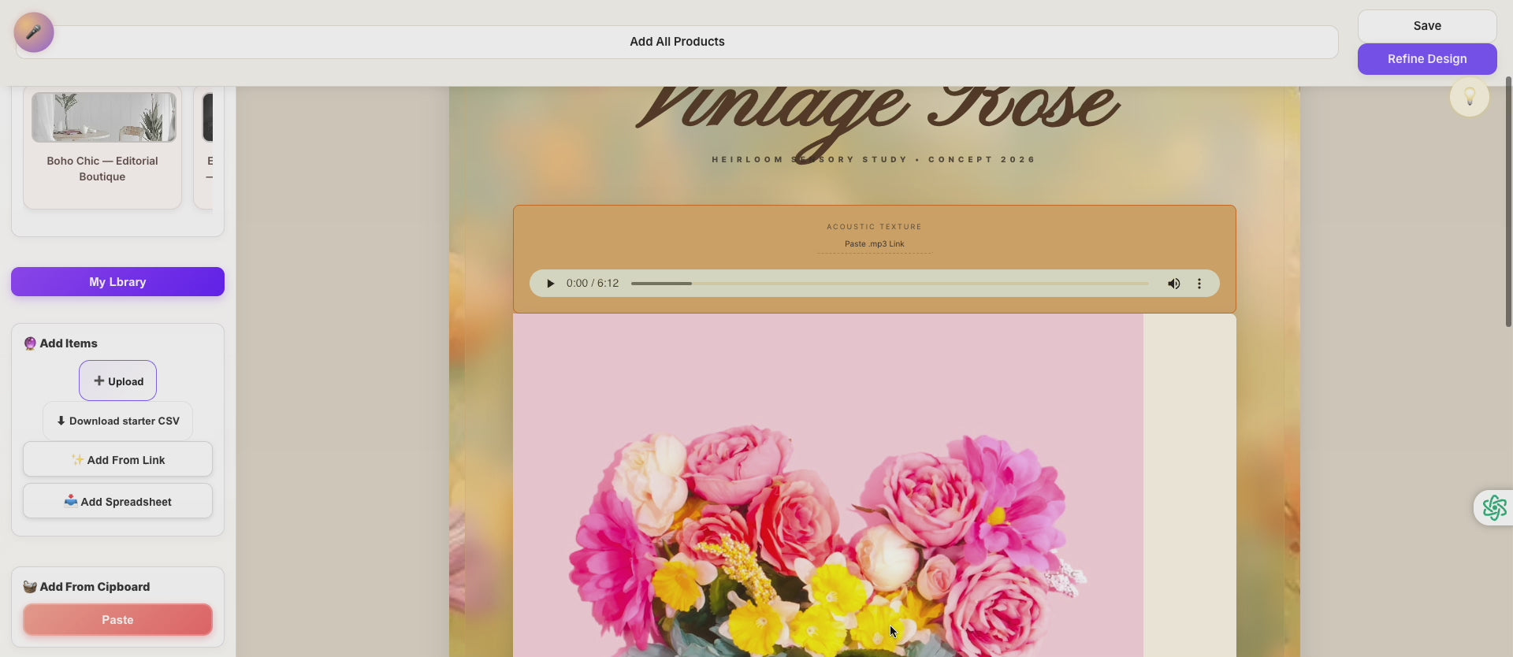Seek along the audio progress bar
Image resolution: width=1513 pixels, height=657 pixels.
(889, 284)
